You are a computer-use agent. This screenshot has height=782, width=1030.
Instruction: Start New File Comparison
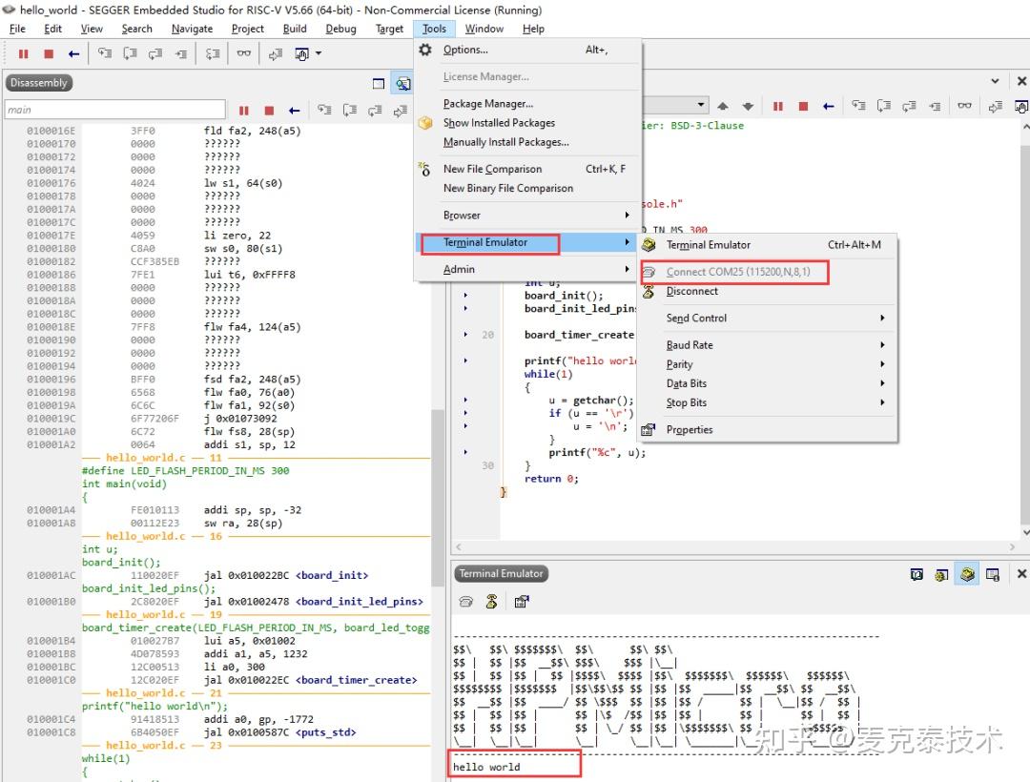(528, 169)
